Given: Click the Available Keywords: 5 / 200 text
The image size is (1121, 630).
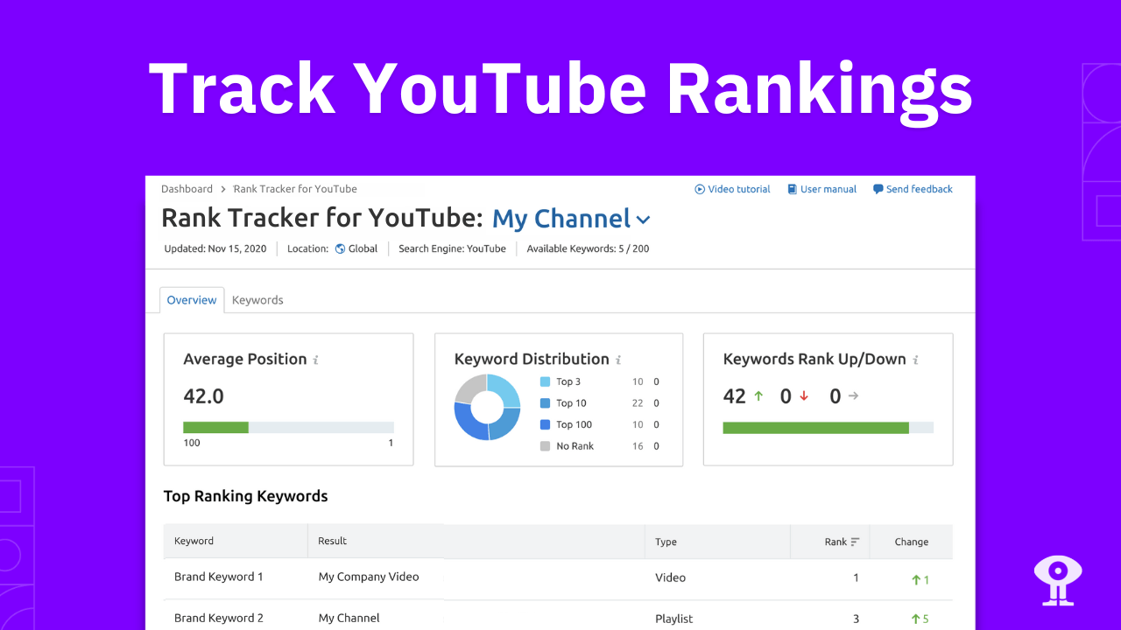Looking at the screenshot, I should point(588,248).
